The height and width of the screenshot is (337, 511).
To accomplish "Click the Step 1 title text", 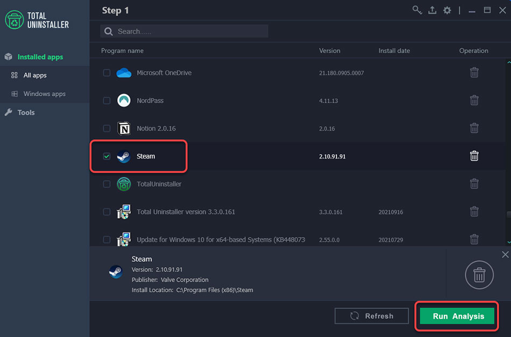I will click(x=115, y=10).
